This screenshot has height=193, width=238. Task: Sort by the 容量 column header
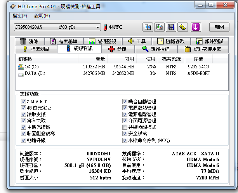93,59
